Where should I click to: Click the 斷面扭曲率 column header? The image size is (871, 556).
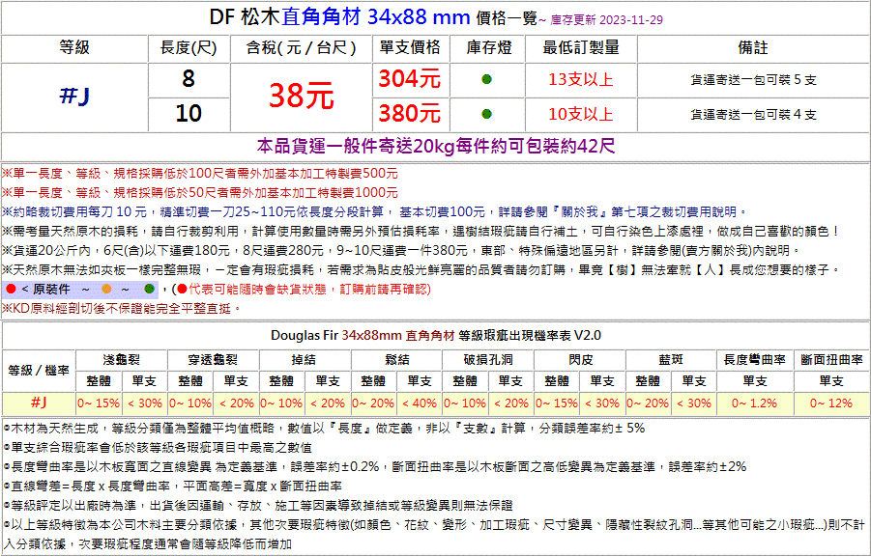pos(831,360)
